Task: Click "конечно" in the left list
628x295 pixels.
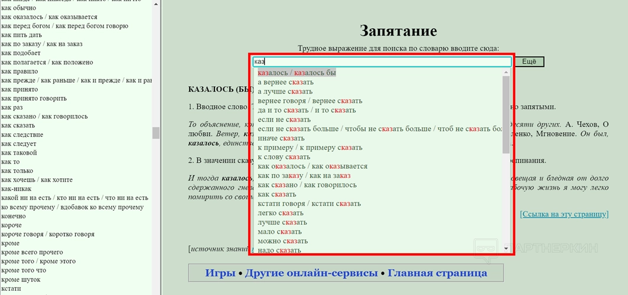Action: point(13,216)
